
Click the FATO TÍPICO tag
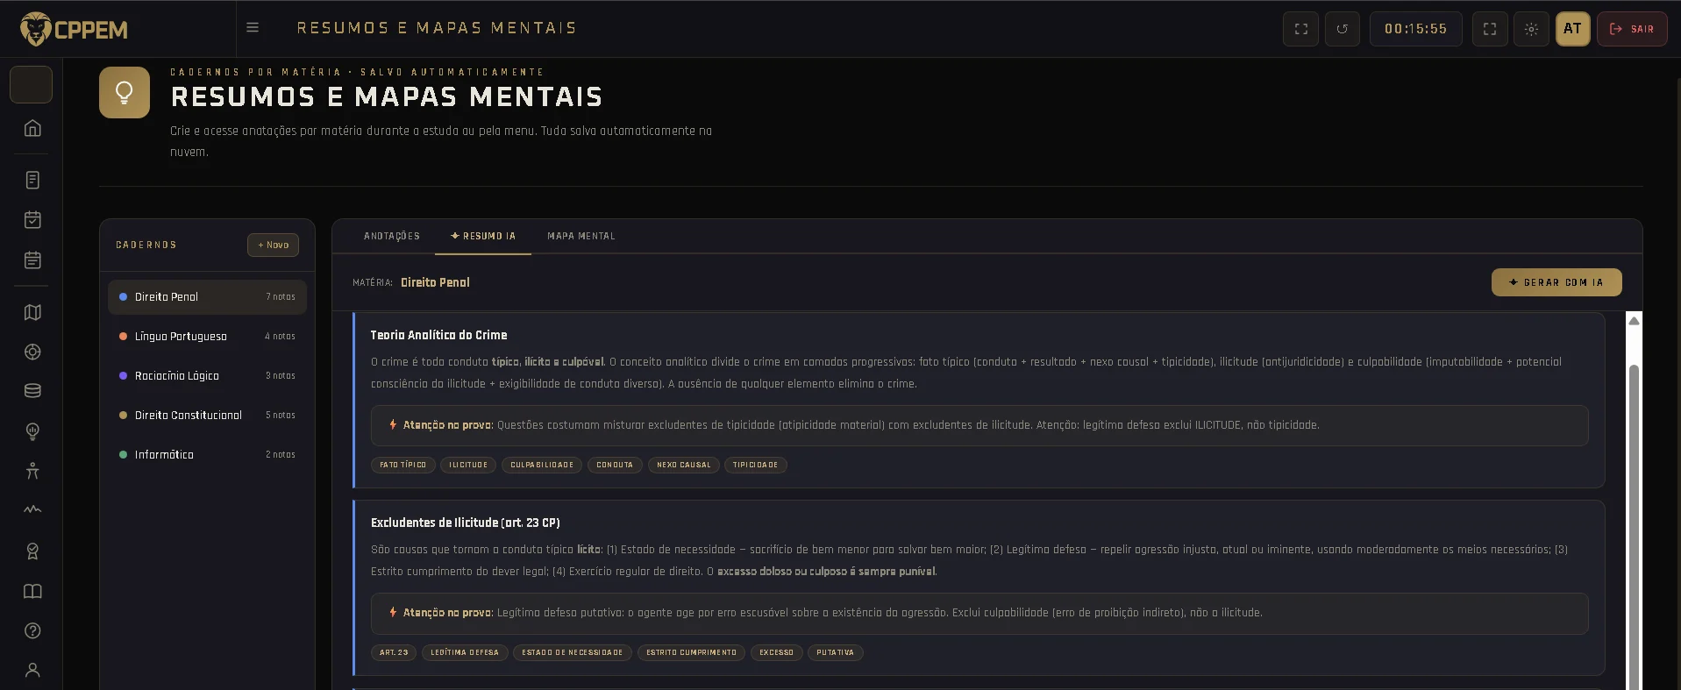[402, 466]
